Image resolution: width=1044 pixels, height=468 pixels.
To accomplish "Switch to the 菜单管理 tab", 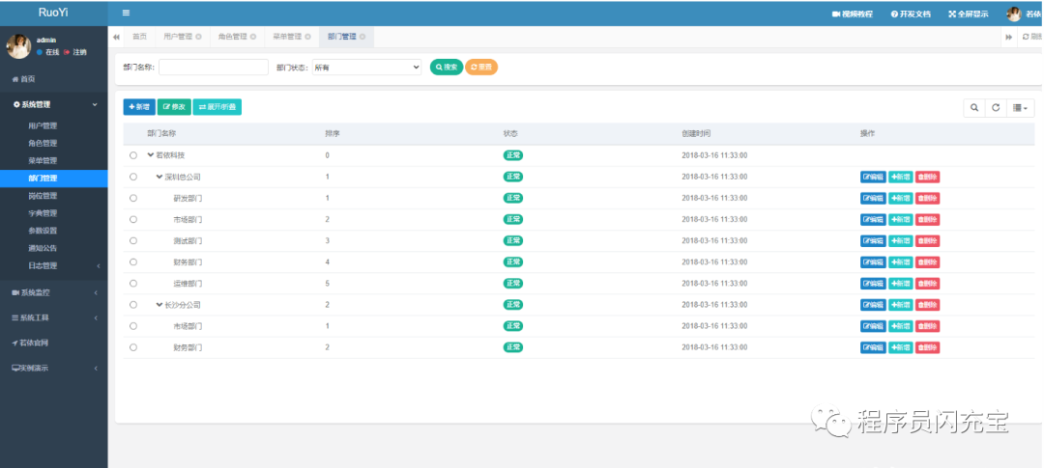I will click(286, 37).
